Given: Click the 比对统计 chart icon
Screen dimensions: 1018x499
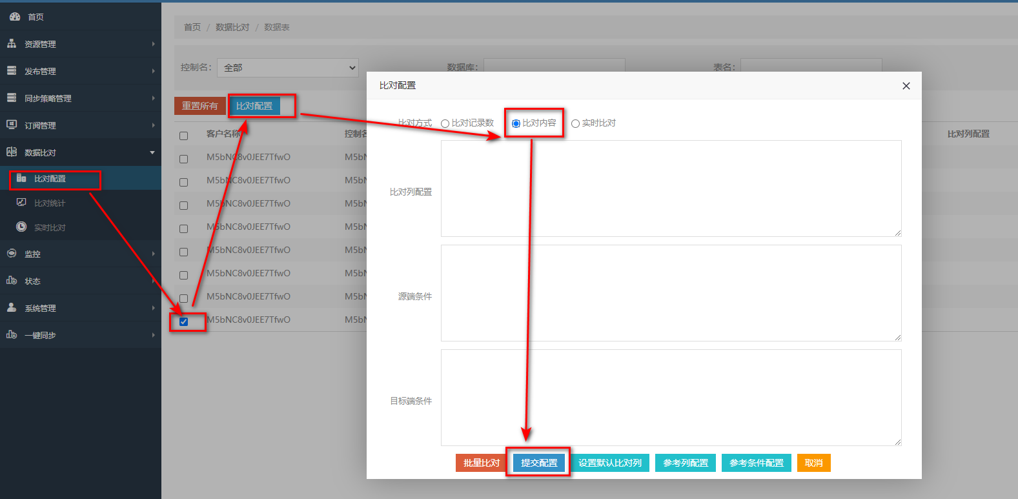Looking at the screenshot, I should tap(21, 203).
